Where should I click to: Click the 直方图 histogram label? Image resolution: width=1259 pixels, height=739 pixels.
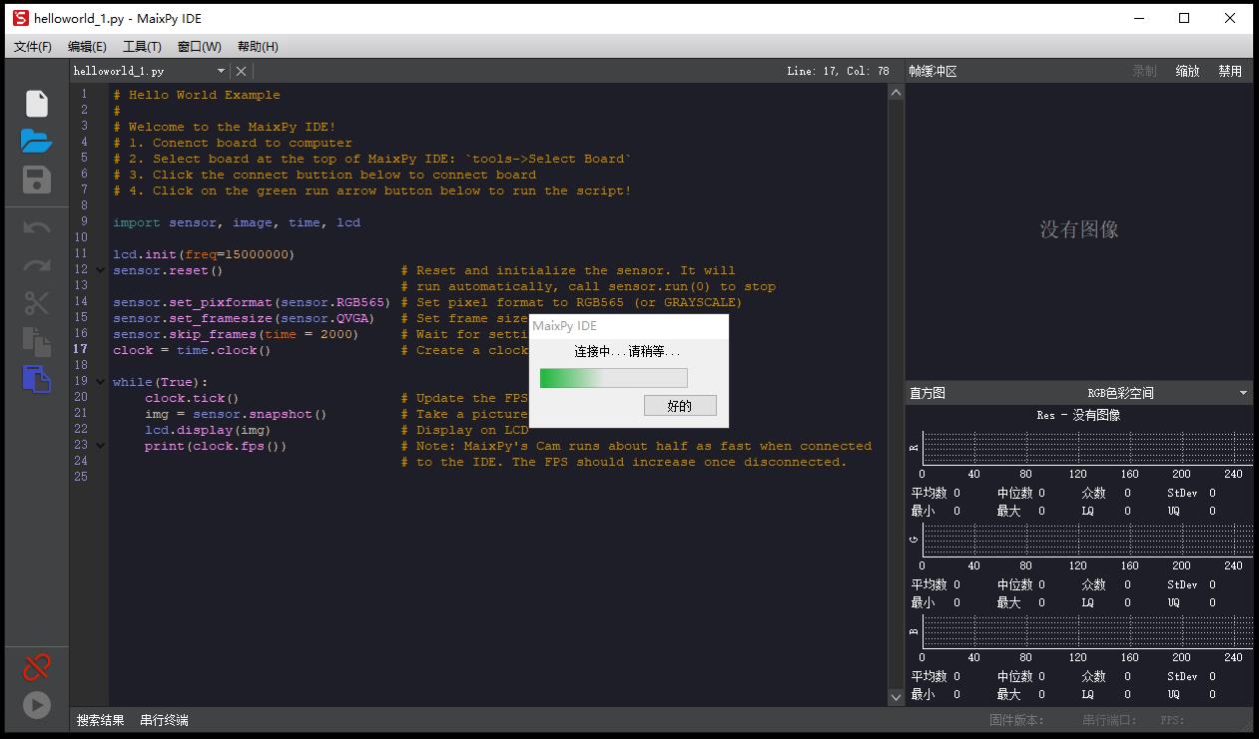927,393
